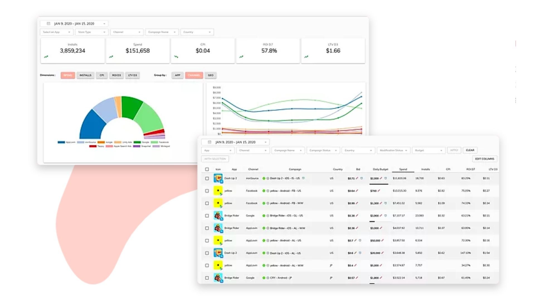Expand the Store Type dropdown in top dashboard

point(92,32)
